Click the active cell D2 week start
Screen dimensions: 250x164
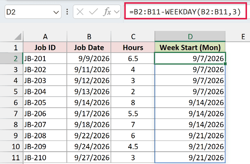coord(190,58)
